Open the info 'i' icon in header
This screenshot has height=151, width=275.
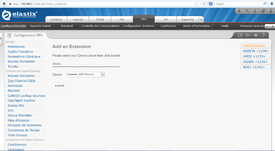255,11
